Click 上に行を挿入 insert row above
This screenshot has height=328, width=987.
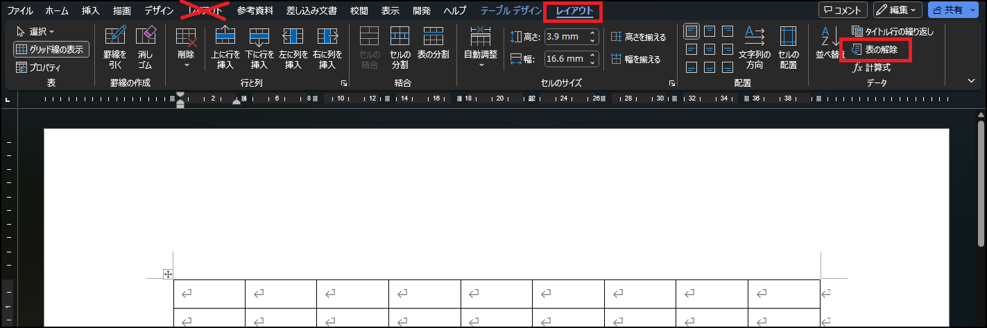(226, 49)
